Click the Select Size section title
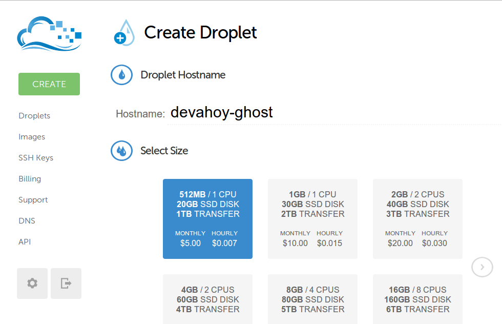Screen dimensions: 502x324 point(164,151)
